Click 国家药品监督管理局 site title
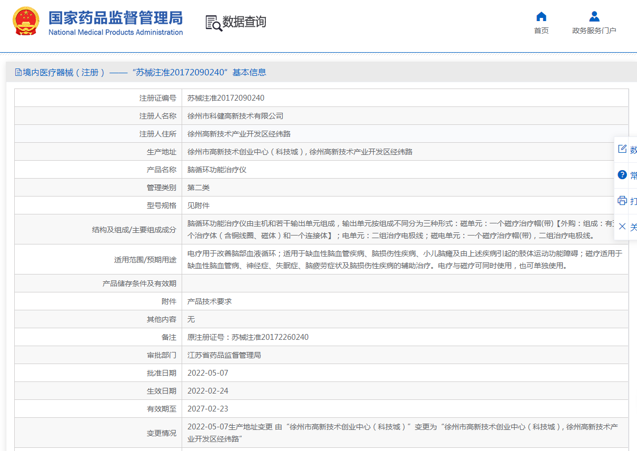The width and height of the screenshot is (637, 451). click(x=115, y=17)
